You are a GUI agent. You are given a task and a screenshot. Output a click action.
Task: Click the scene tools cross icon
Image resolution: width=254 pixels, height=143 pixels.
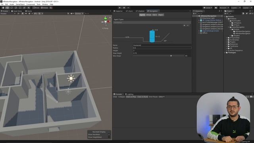[68, 14]
